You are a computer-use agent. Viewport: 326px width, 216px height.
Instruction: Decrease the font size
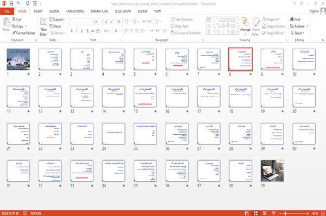(x=111, y=22)
